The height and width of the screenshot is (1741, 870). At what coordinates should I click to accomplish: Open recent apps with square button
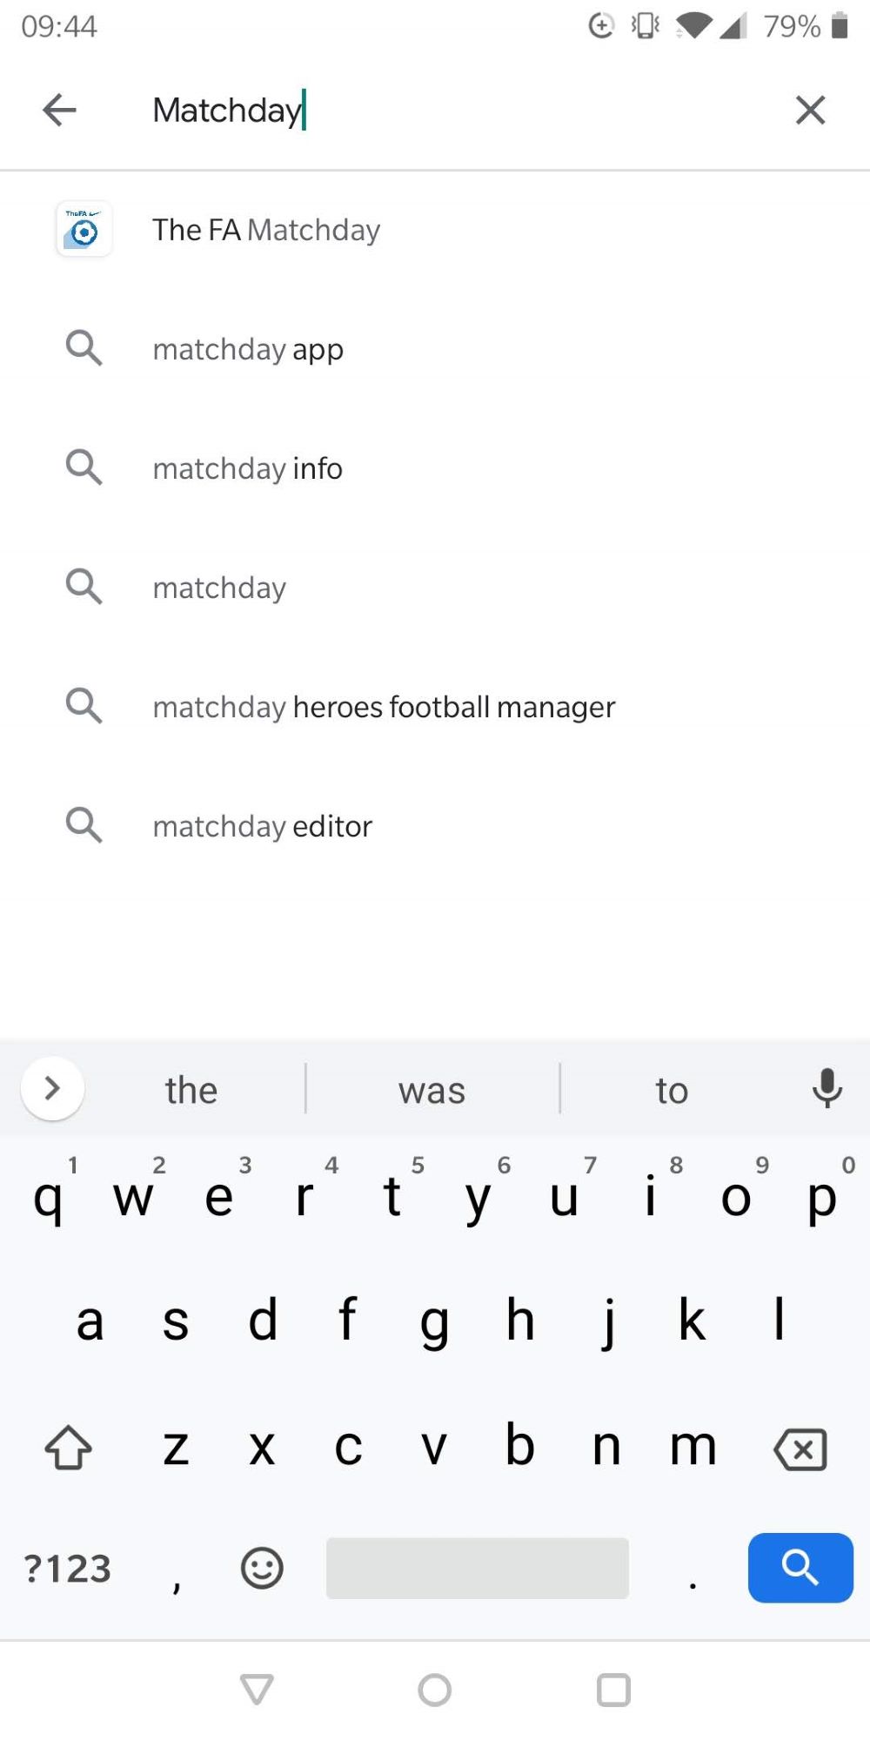pyautogui.click(x=612, y=1689)
